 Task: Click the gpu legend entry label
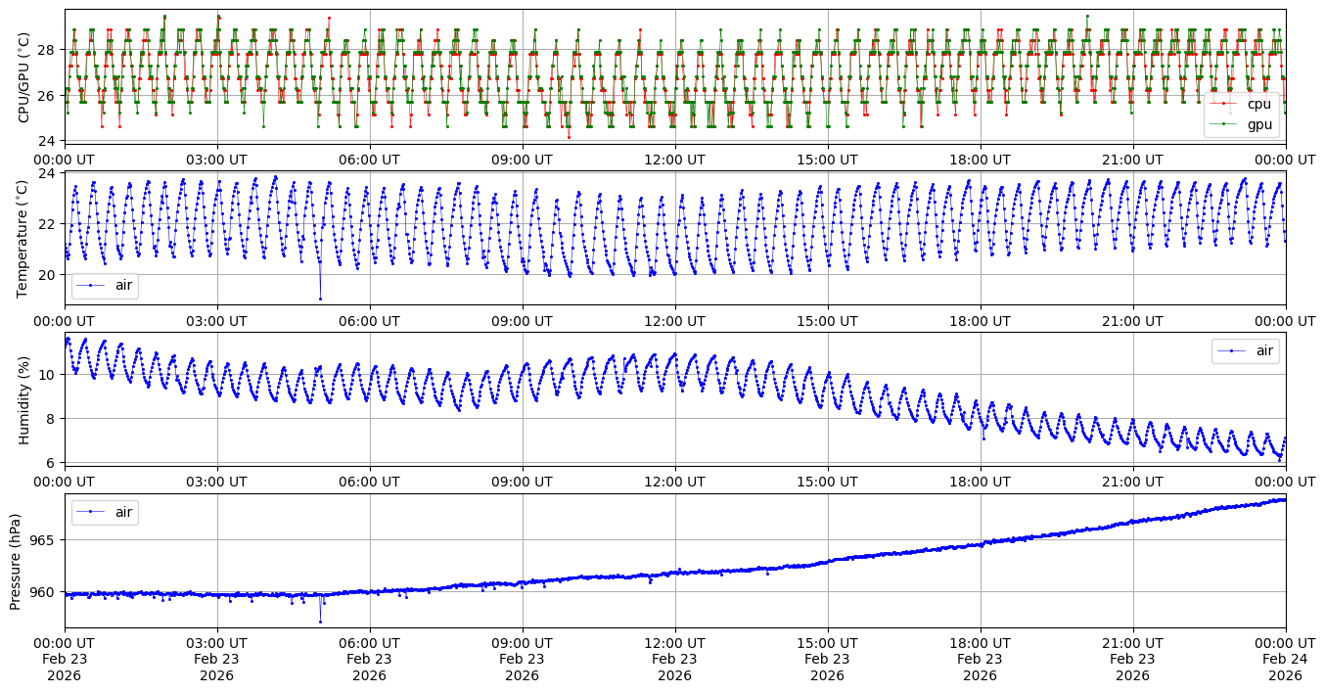click(x=1258, y=123)
